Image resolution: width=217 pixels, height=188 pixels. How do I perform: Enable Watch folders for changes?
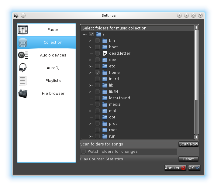[84, 152]
